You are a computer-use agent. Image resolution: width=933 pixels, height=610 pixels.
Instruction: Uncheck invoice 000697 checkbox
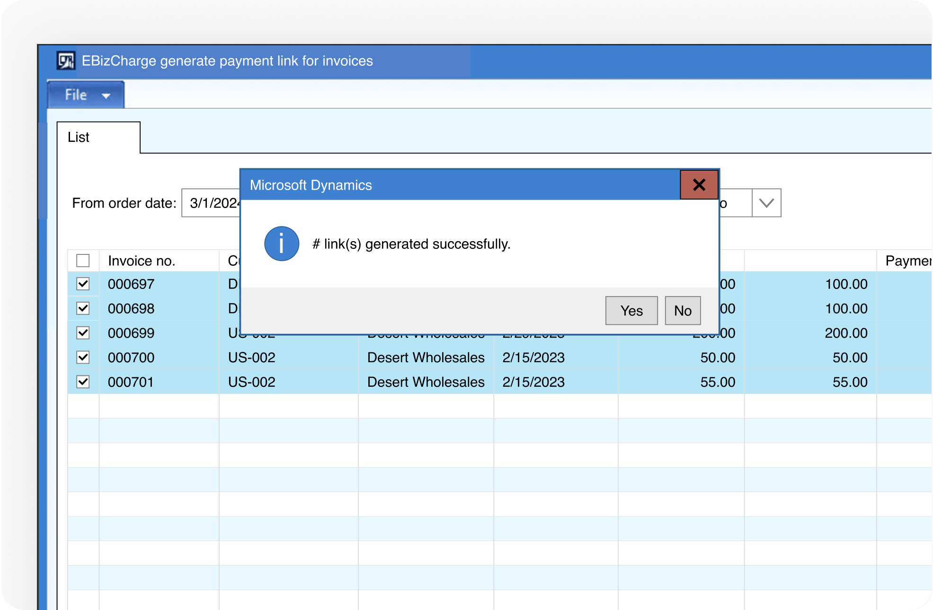tap(83, 284)
